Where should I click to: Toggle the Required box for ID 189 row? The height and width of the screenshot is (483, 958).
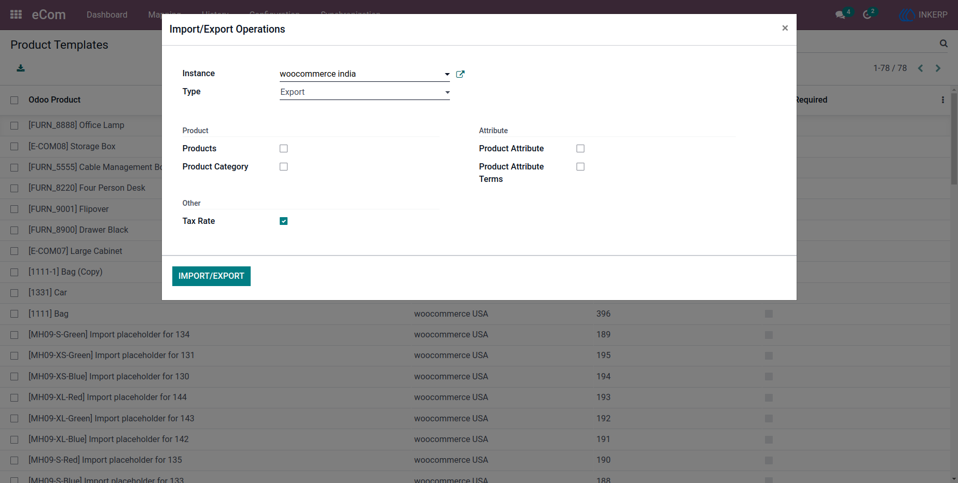[x=769, y=335]
